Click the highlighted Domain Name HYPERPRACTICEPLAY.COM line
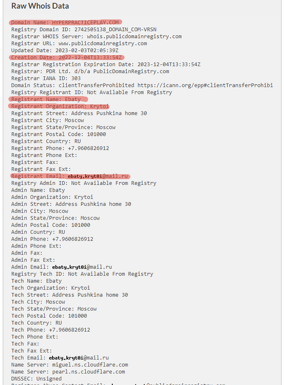The height and width of the screenshot is (385, 284). [x=66, y=22]
